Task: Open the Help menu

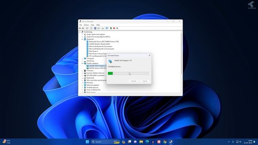Action: click(x=98, y=25)
